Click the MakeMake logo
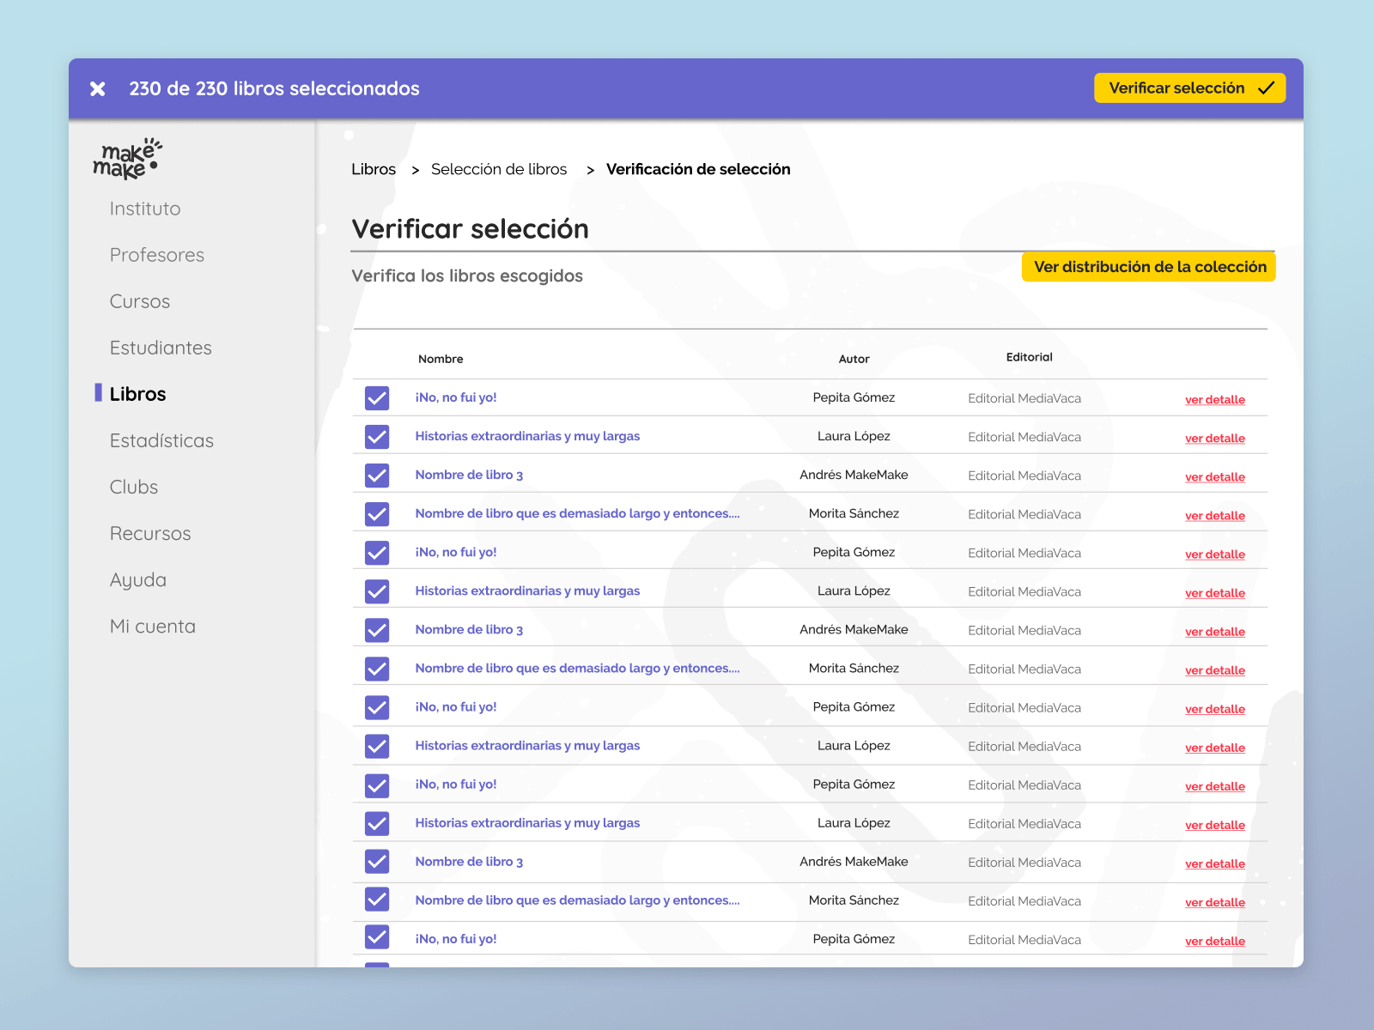 tap(126, 160)
